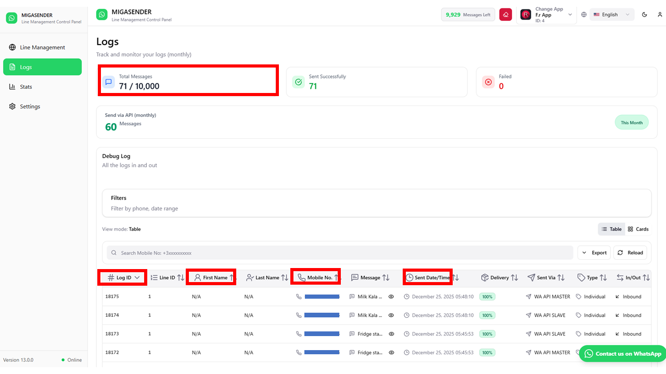The width and height of the screenshot is (666, 374).
Task: Go to Line Management in sidebar
Action: coord(42,47)
